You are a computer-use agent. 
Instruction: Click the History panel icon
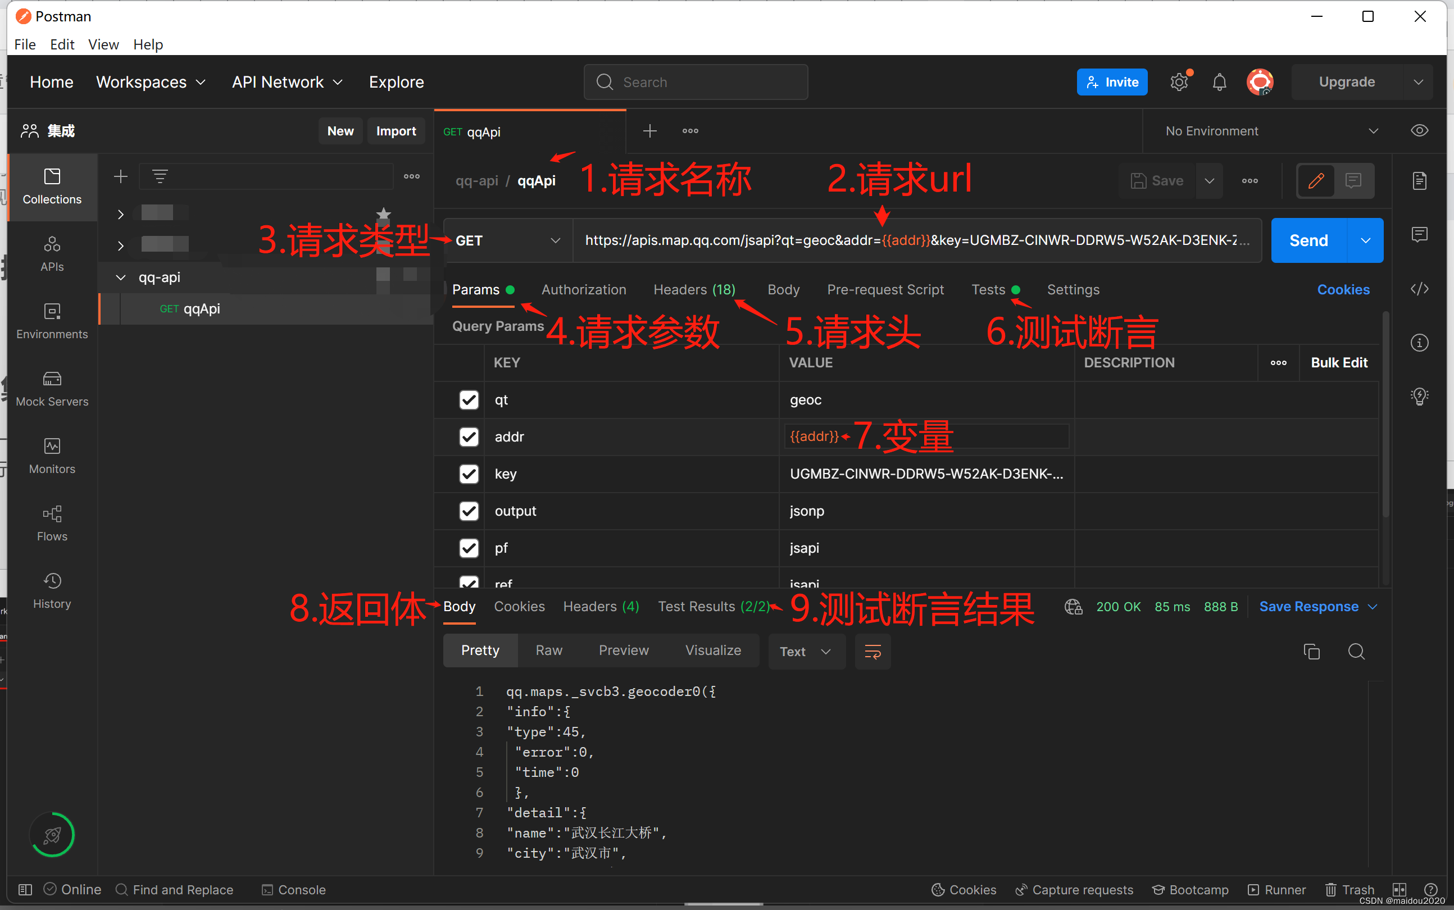point(51,583)
